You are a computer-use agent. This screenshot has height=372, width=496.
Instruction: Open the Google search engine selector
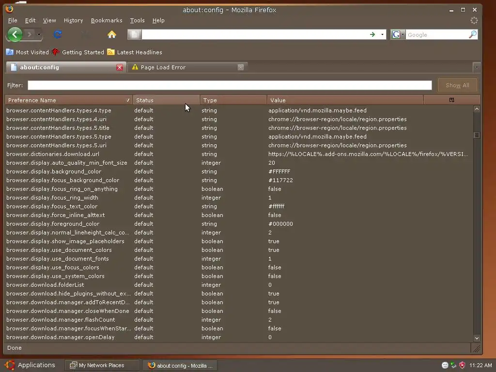pos(398,34)
